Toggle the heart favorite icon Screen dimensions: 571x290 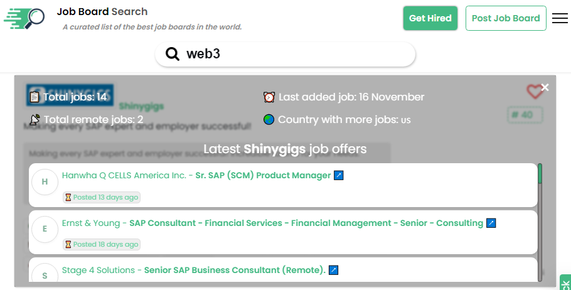[534, 93]
